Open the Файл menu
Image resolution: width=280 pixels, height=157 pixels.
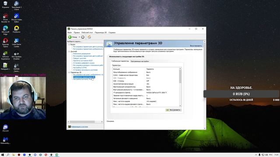click(x=70, y=33)
